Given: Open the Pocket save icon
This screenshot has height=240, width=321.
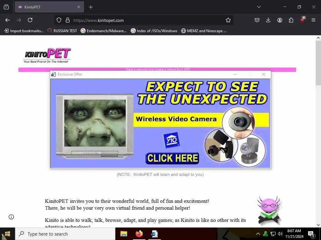Looking at the screenshot, I should (x=257, y=20).
